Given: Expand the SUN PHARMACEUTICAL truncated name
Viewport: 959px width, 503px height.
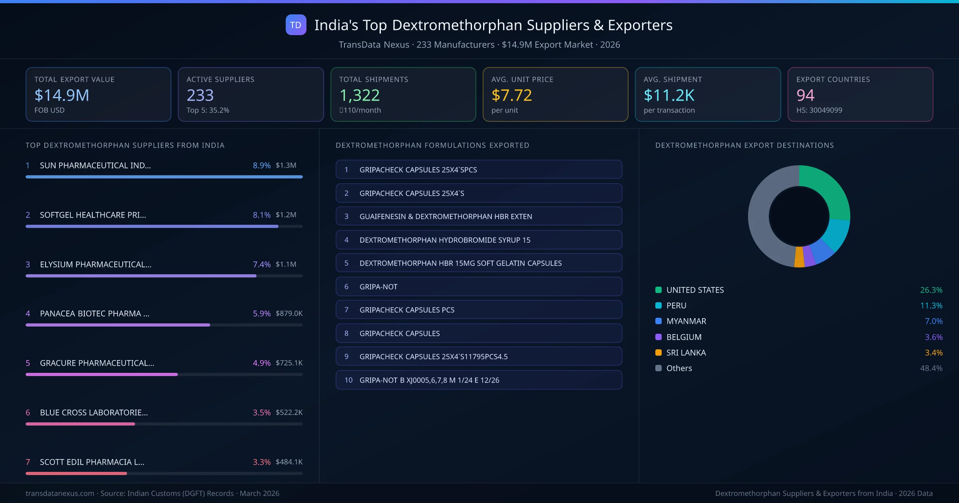Looking at the screenshot, I should click(95, 165).
